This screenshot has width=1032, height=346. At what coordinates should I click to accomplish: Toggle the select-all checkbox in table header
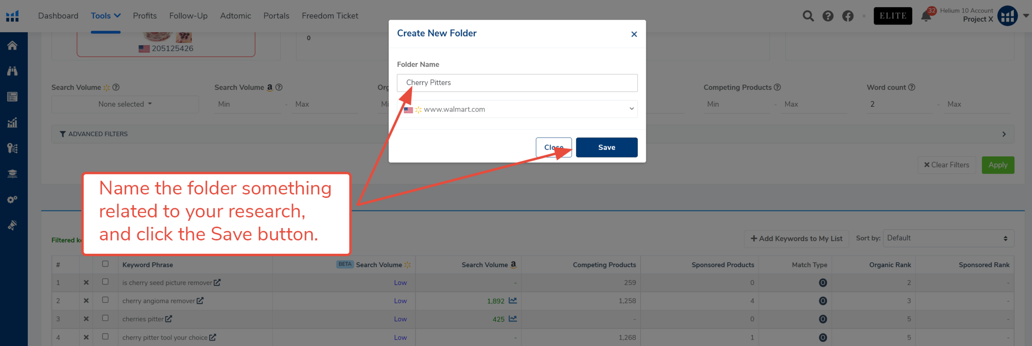pos(105,264)
